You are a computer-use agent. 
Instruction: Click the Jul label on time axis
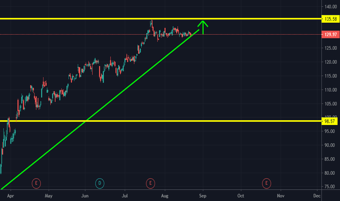point(125,196)
